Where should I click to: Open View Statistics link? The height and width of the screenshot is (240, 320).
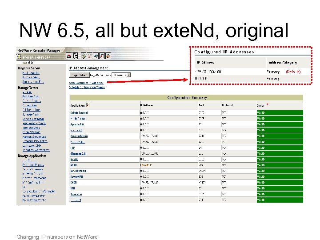pos(31,128)
